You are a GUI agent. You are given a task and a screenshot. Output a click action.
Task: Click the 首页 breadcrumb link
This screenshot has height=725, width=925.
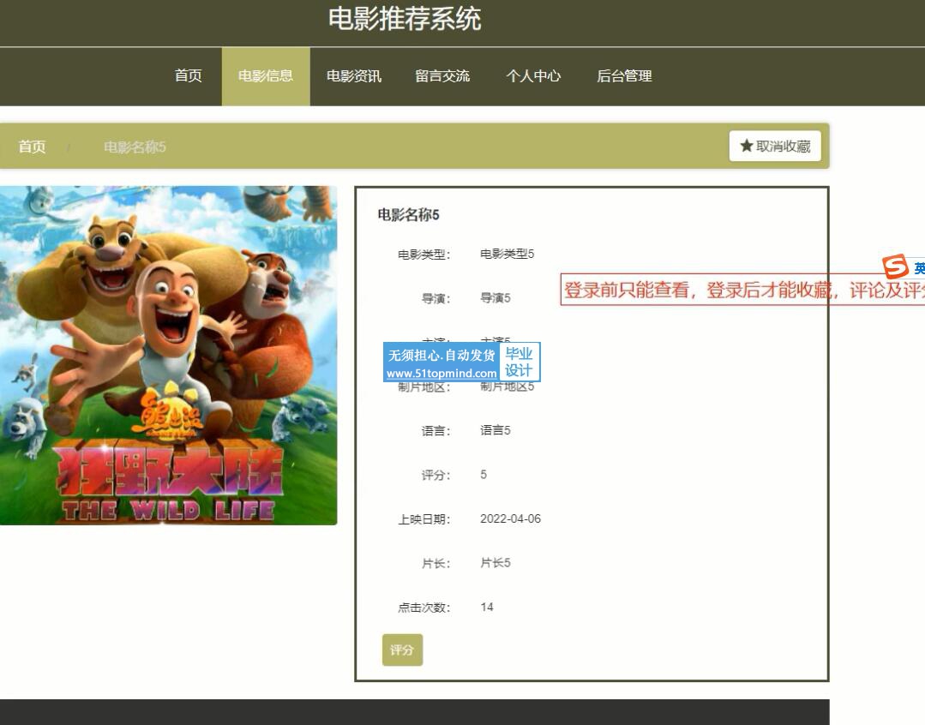coord(32,147)
